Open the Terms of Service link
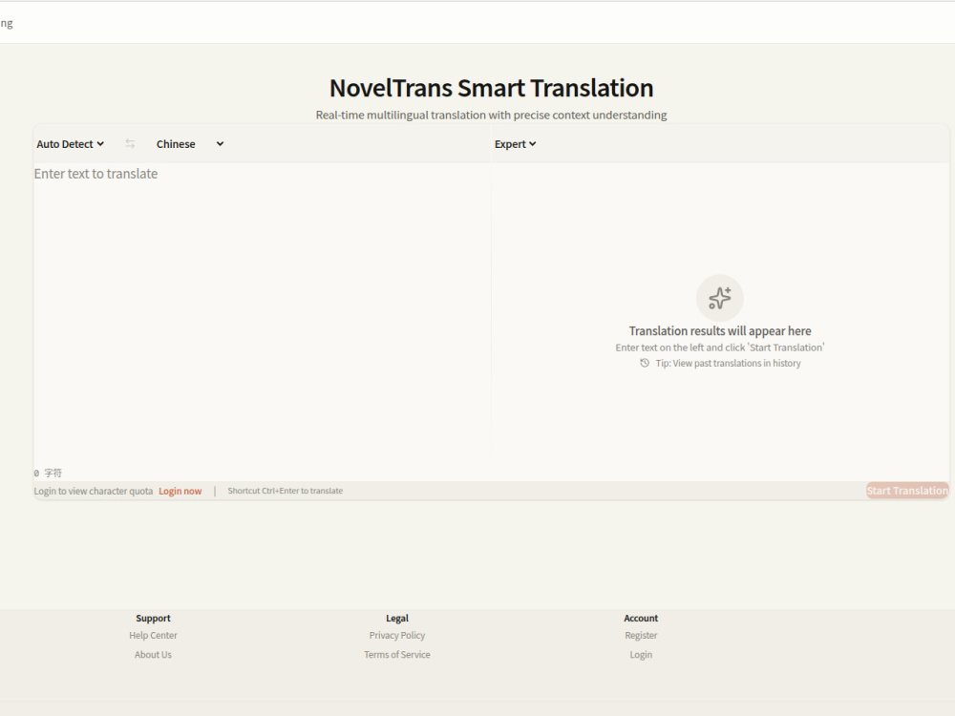Screen dimensions: 955x716 397,655
